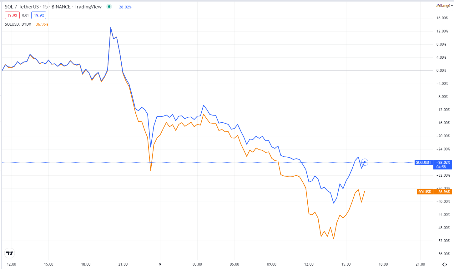Click the 0.00% price axis label
Viewport: 454px width, 269px height.
coord(441,71)
